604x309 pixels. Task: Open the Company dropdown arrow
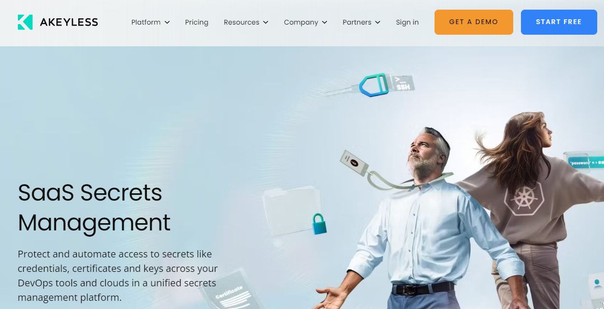tap(324, 22)
